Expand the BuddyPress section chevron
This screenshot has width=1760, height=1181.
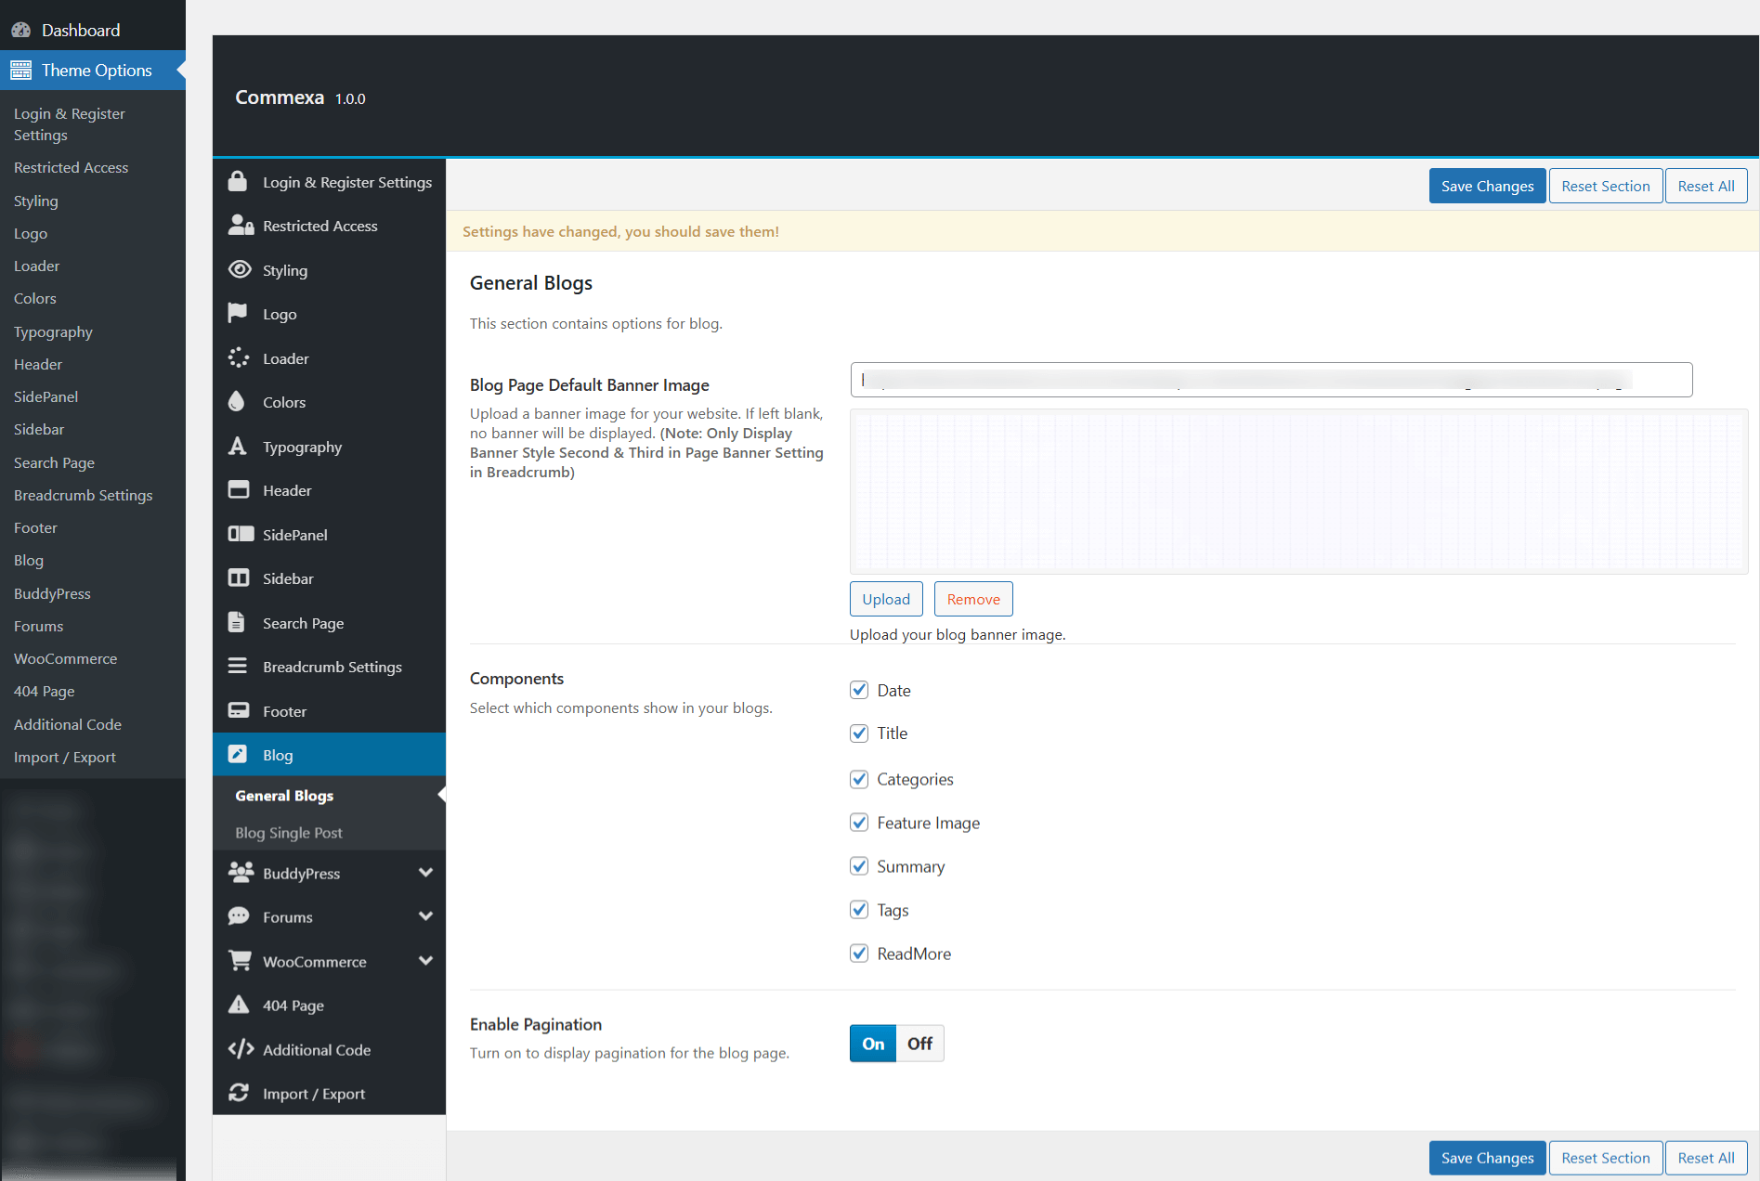coord(425,873)
